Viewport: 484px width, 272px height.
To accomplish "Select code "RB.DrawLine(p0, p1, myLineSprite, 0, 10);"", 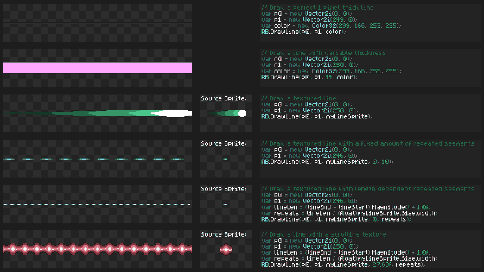I will (x=328, y=162).
